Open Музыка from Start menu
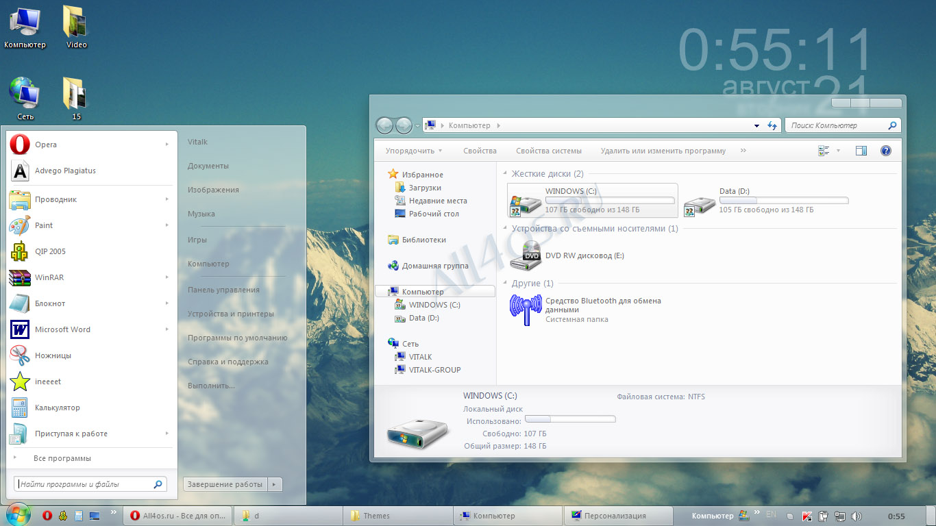Viewport: 936px width, 526px height. (201, 214)
